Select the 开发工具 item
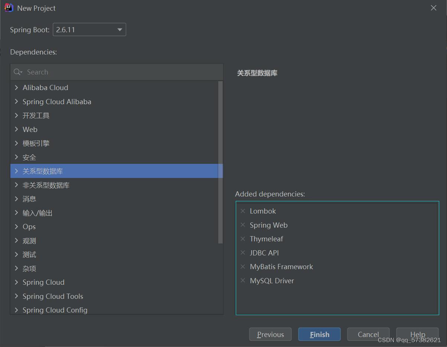The width and height of the screenshot is (447, 347). (x=114, y=115)
